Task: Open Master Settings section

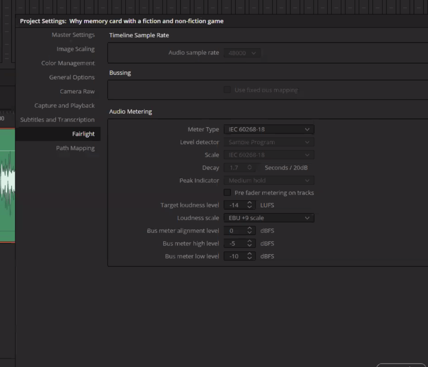Action: (73, 35)
